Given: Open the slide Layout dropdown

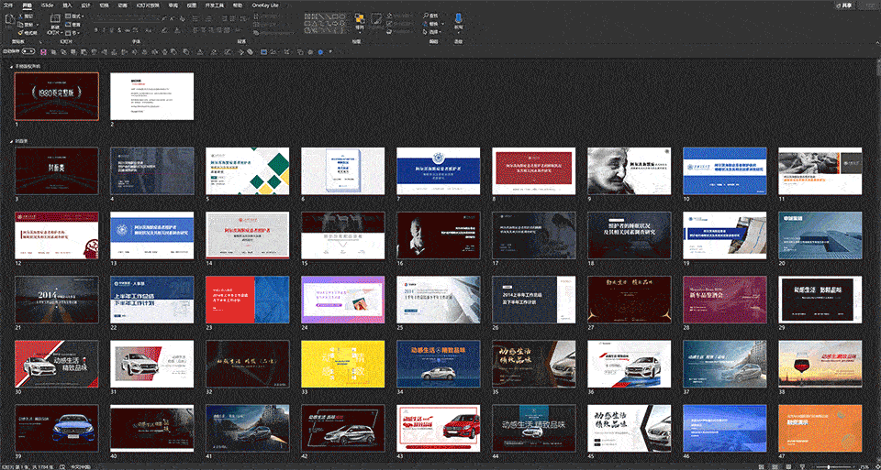Looking at the screenshot, I should click(73, 16).
